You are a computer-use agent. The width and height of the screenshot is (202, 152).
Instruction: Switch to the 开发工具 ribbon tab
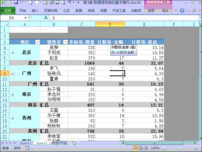click(x=119, y=11)
